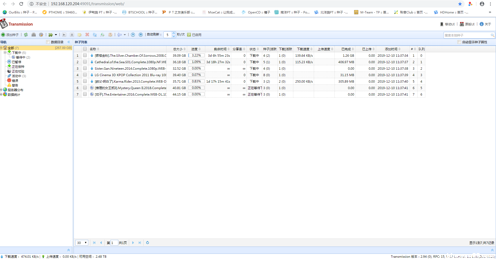Image resolution: width=496 pixels, height=259 pixels.
Task: Click the red X remove torrent icon
Action: pos(87,35)
